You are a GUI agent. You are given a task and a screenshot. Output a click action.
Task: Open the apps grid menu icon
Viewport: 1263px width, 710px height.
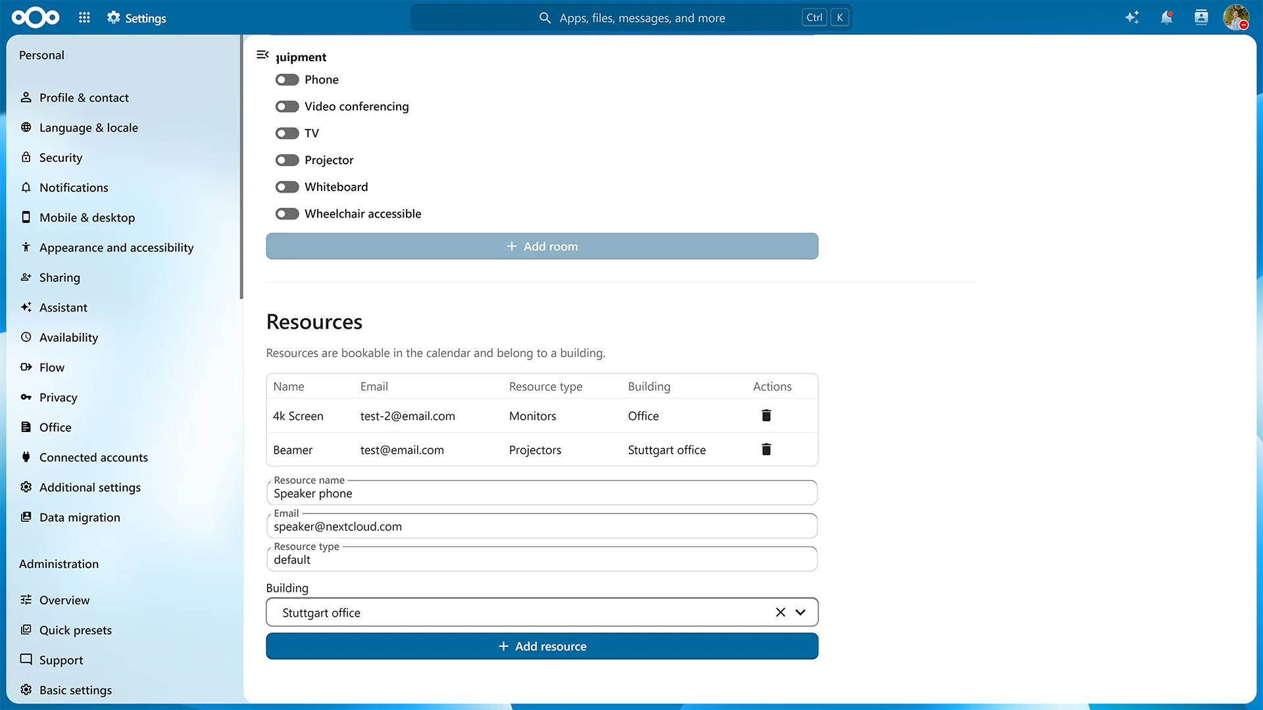pyautogui.click(x=84, y=18)
